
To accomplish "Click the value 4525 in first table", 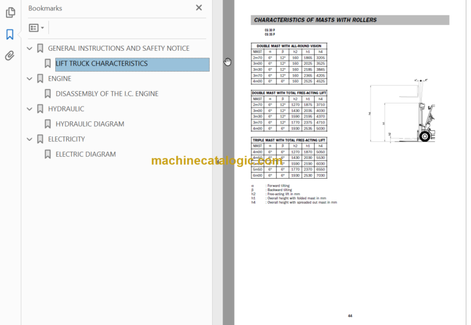I will pos(321,81).
